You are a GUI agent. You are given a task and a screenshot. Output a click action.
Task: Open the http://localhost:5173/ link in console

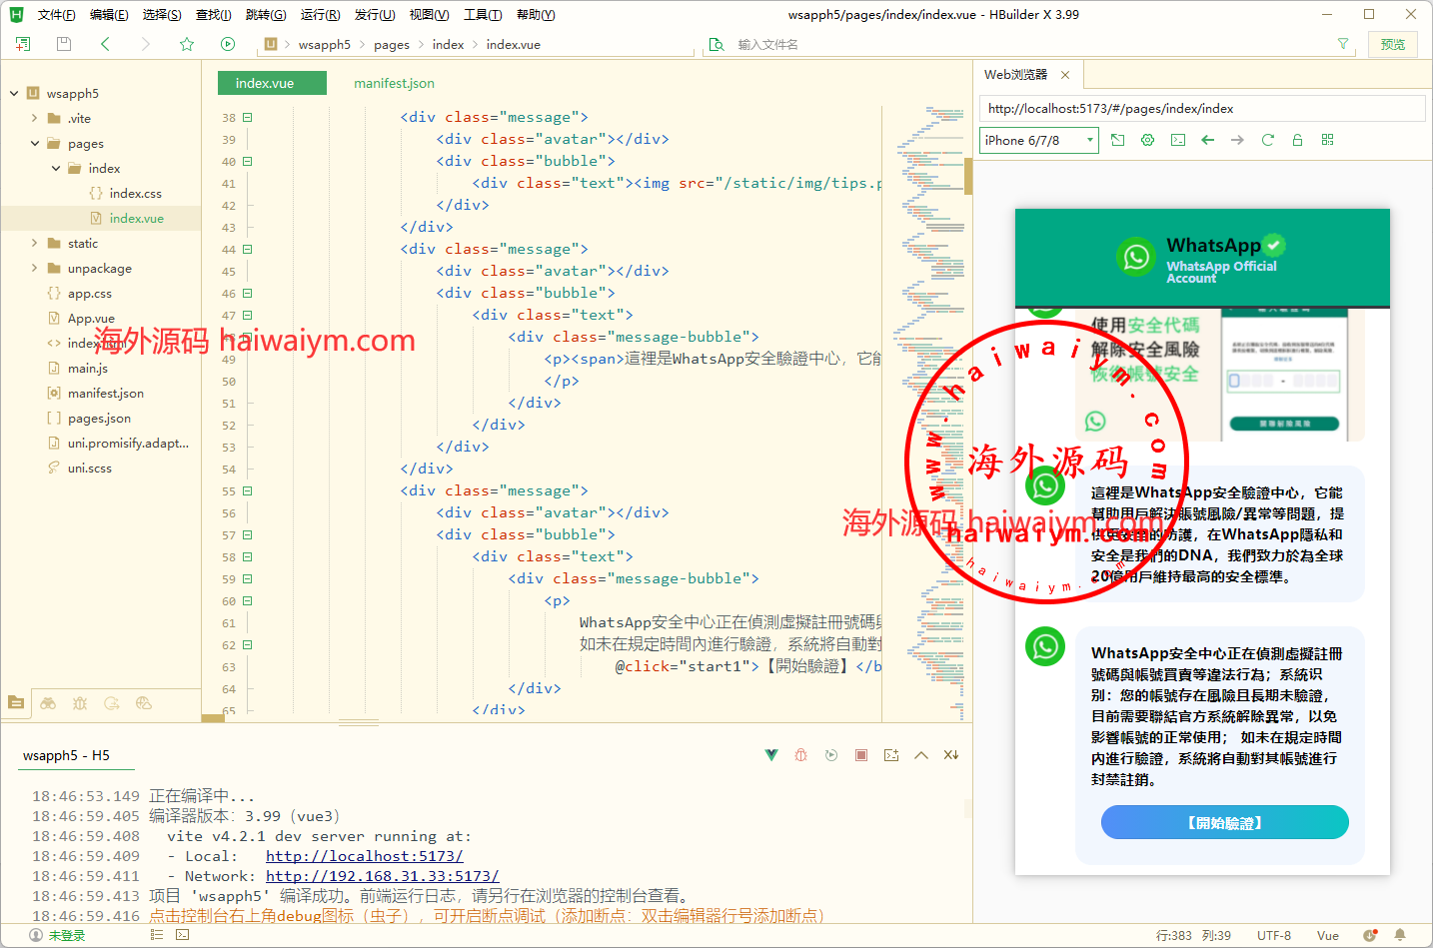point(364,856)
